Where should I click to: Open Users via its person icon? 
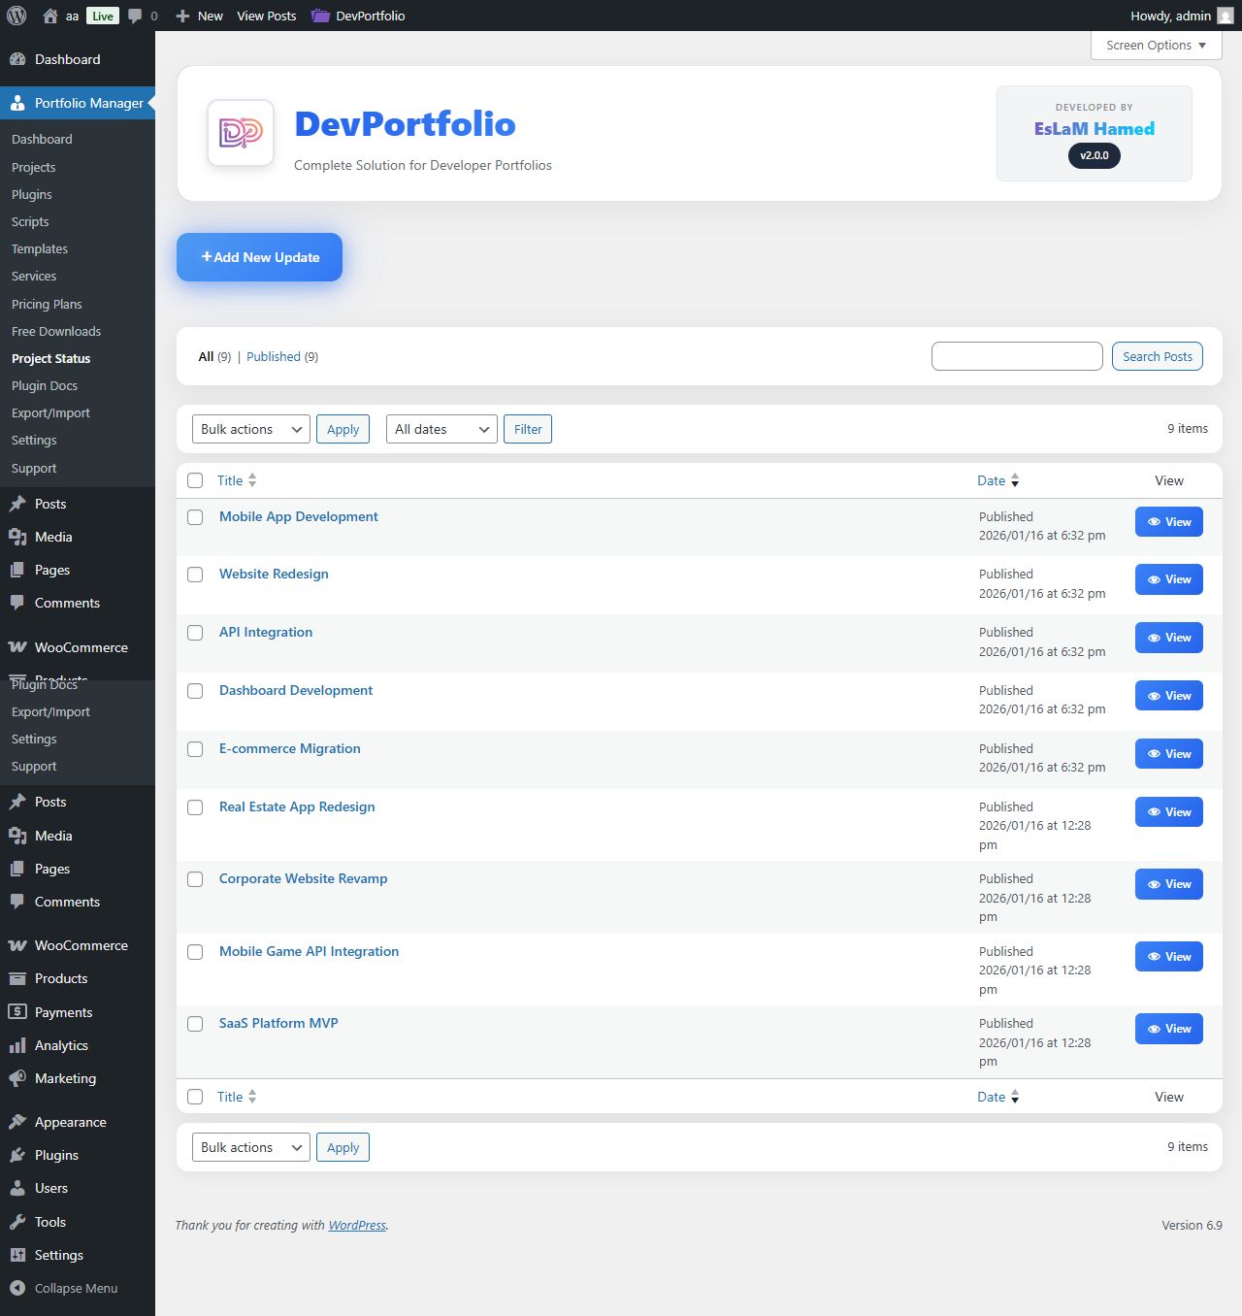click(x=17, y=1188)
